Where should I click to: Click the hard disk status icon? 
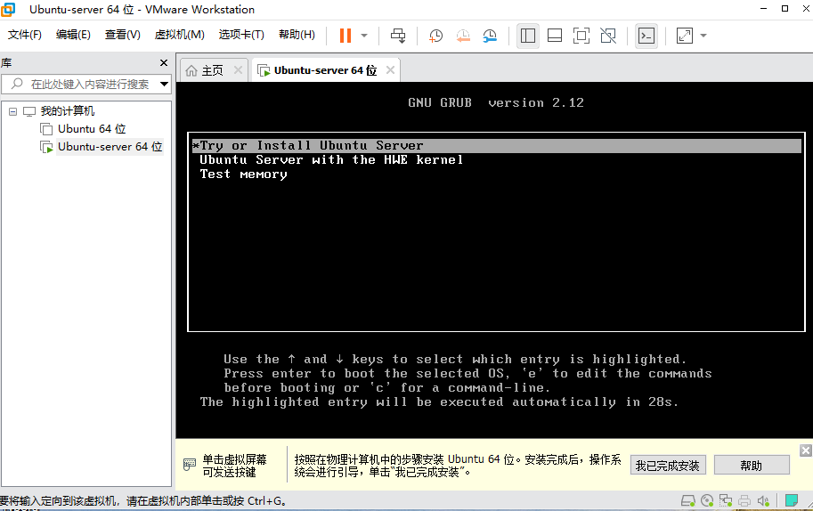pyautogui.click(x=688, y=500)
